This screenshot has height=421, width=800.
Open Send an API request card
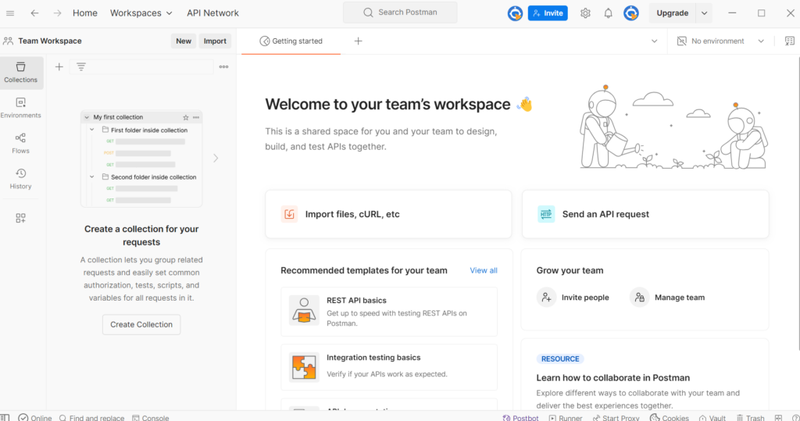[645, 214]
